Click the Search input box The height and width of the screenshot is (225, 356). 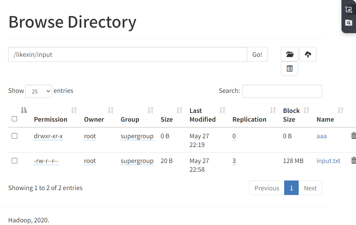click(x=282, y=91)
